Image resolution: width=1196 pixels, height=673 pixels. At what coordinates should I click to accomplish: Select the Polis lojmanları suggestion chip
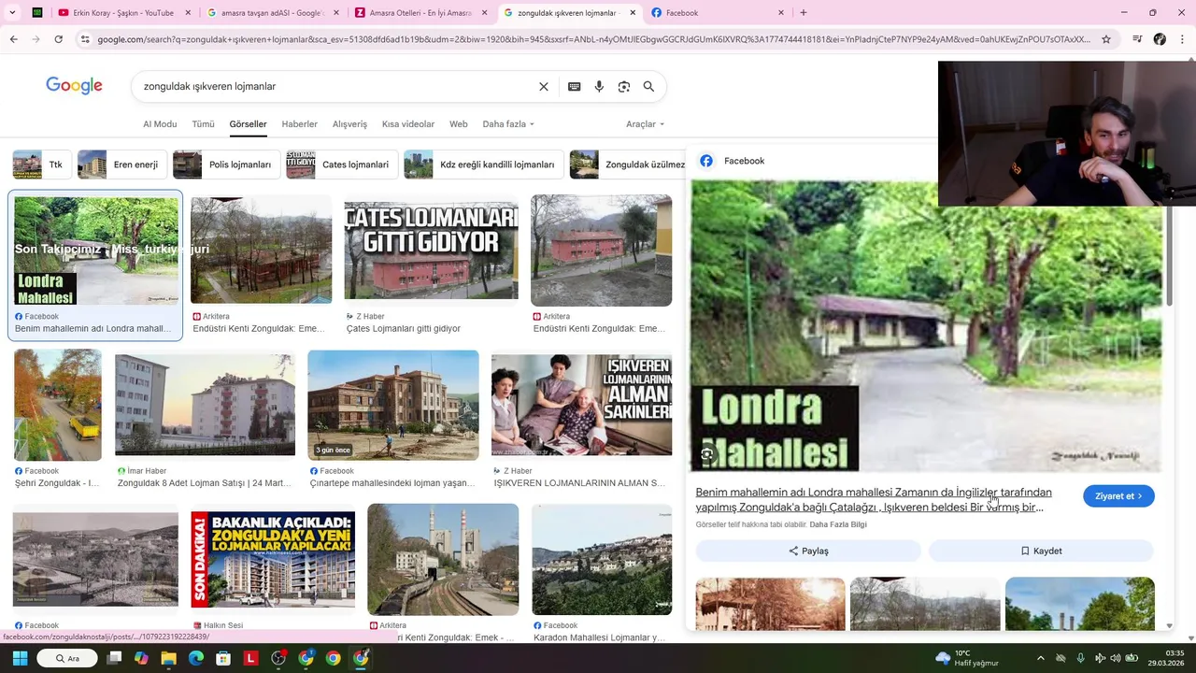(x=226, y=165)
